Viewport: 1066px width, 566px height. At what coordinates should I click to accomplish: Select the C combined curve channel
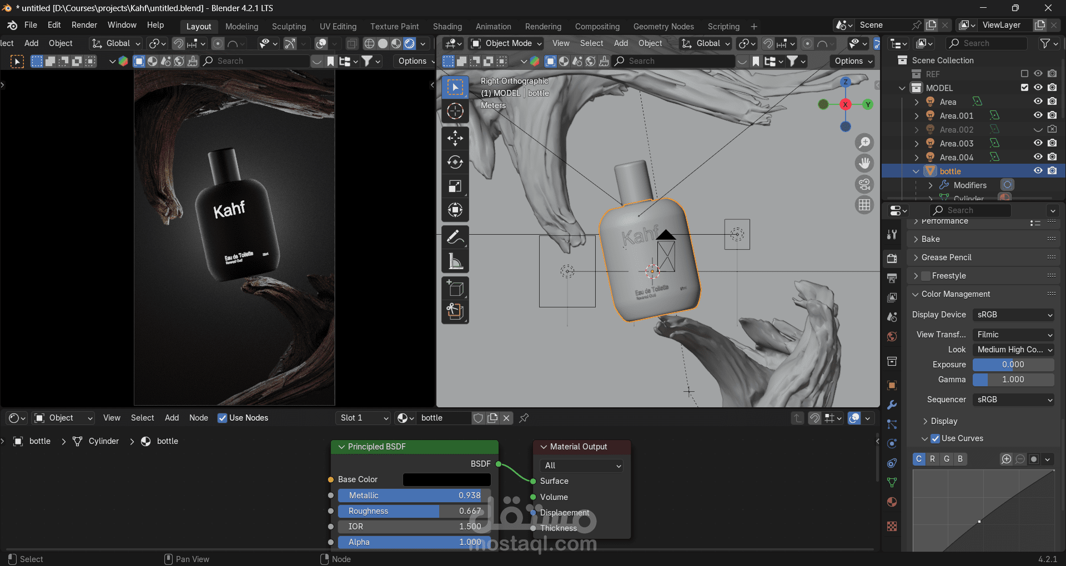919,459
